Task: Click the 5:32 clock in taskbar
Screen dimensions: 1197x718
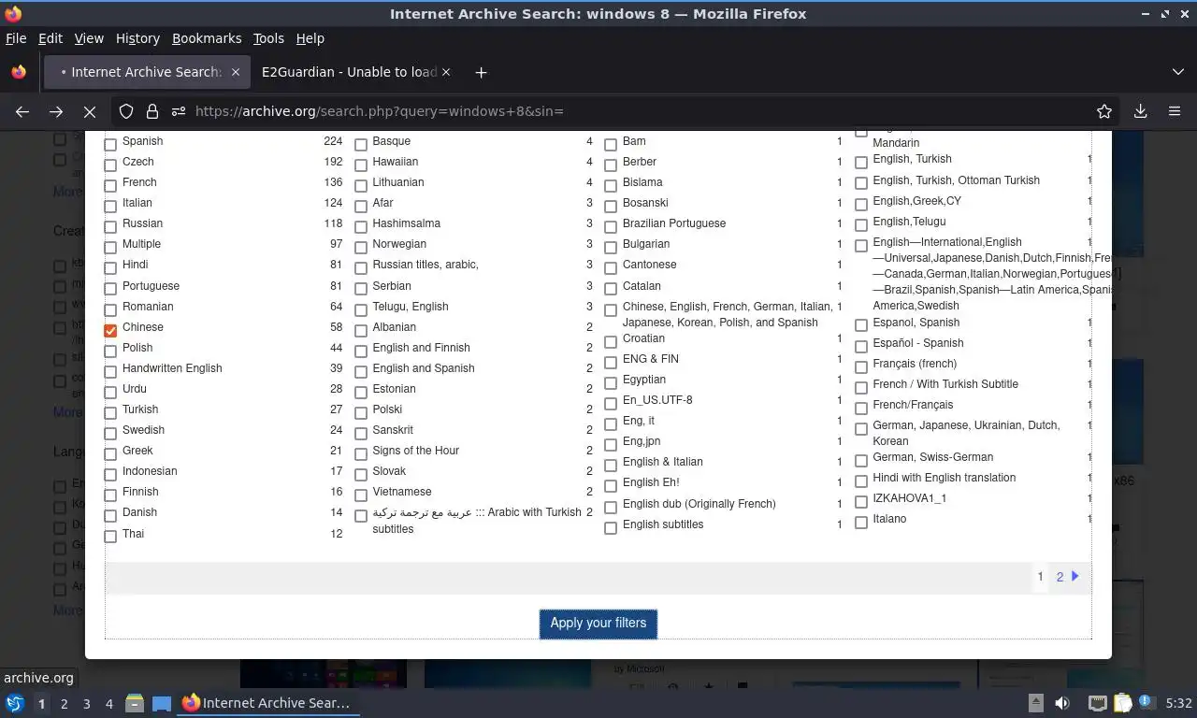Action: click(1178, 703)
